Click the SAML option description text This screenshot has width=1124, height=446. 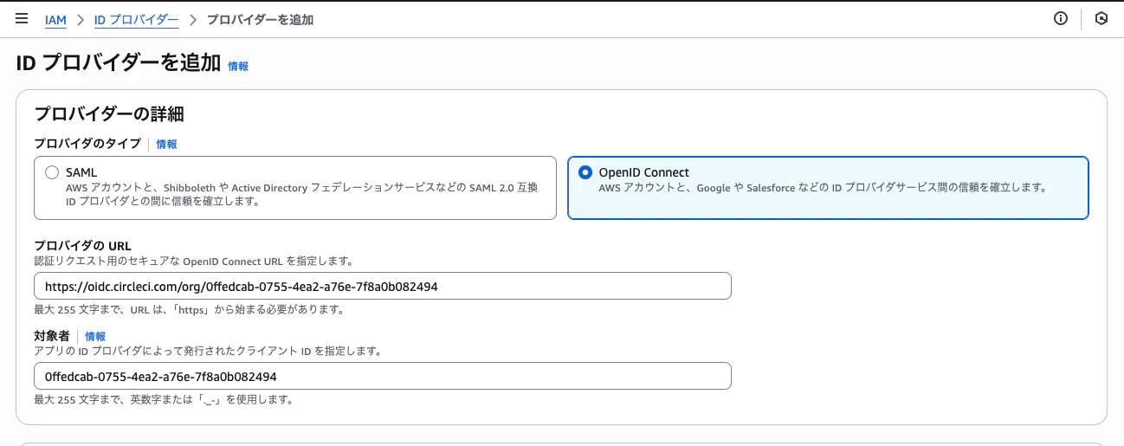tap(302, 195)
